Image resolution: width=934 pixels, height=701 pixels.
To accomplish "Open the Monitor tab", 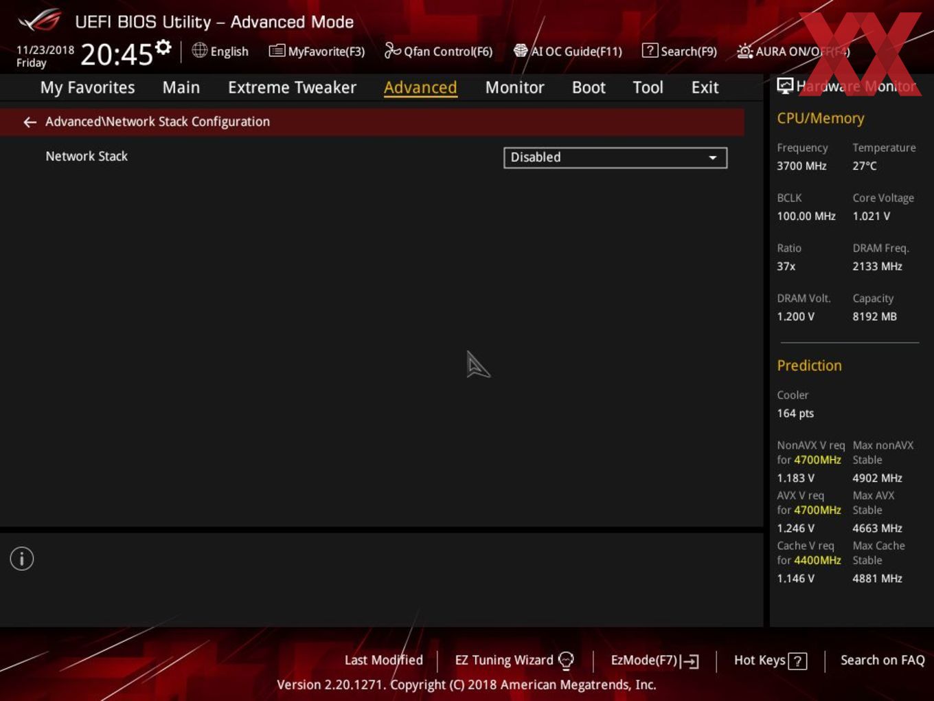I will point(514,87).
